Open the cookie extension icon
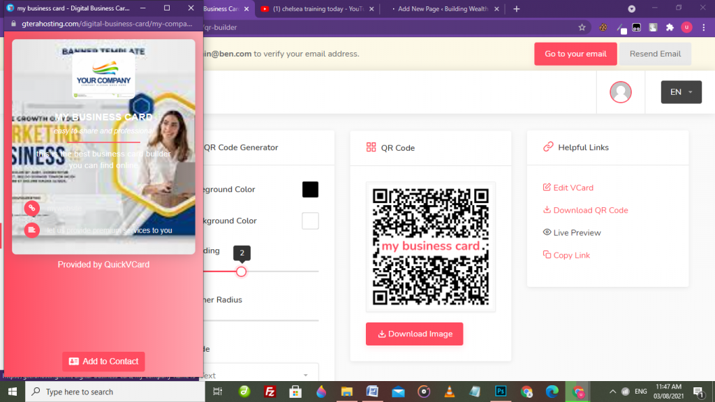This screenshot has height=402, width=715. pos(603,27)
